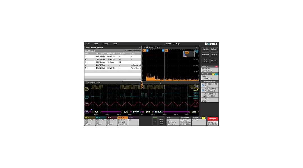303x168 pixels.
Task: Select the Bus 1 (I2C) tab in decode results
Action: tap(90, 50)
